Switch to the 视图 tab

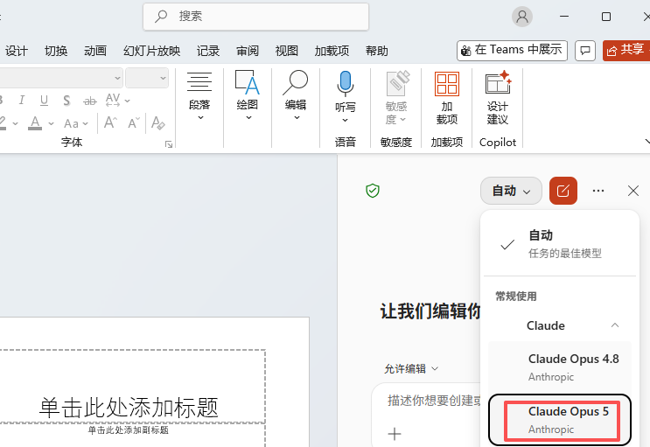coord(287,51)
